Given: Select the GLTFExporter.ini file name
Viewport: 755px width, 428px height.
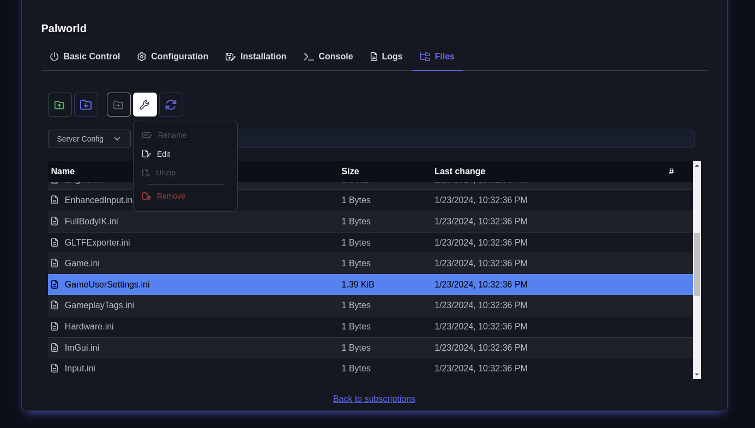Looking at the screenshot, I should point(97,242).
